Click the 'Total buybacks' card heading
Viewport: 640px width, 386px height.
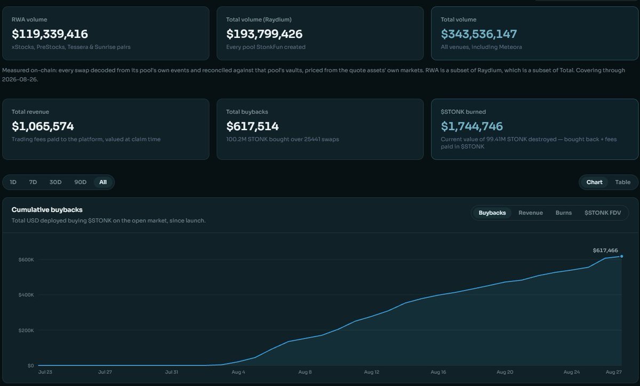click(247, 112)
